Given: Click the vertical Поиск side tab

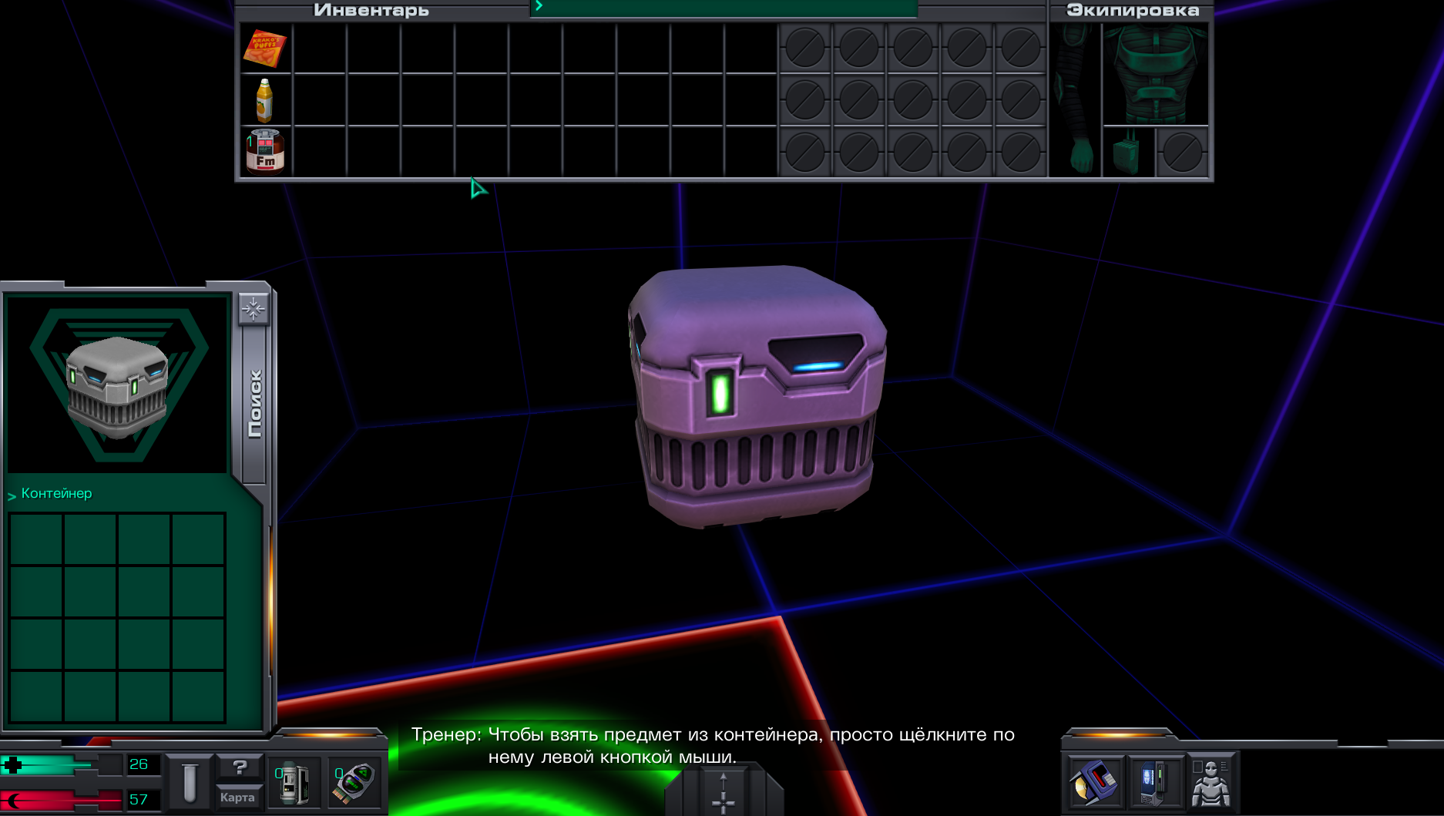Looking at the screenshot, I should pyautogui.click(x=255, y=405).
